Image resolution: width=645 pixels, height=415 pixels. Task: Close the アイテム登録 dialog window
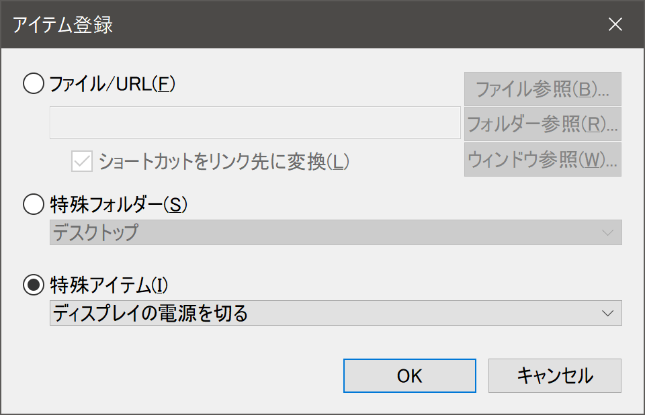pyautogui.click(x=615, y=25)
